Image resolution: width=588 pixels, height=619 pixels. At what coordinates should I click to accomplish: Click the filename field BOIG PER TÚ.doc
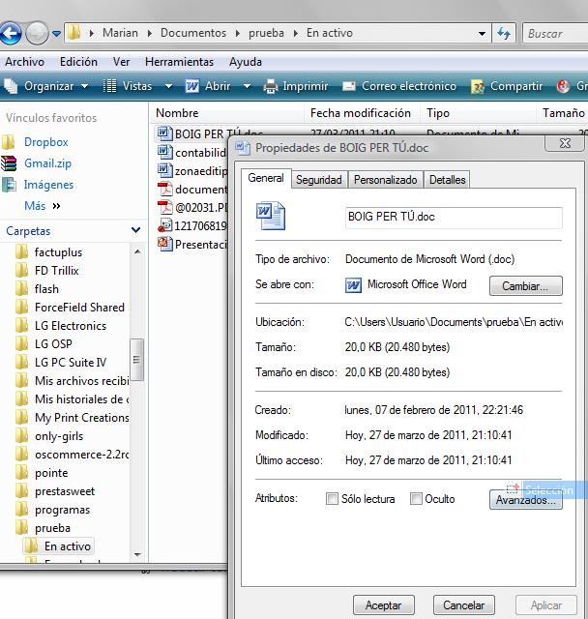point(454,218)
